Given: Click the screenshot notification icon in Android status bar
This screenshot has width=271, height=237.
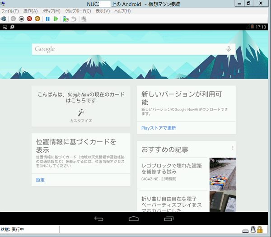Looking at the screenshot, I should [5, 27].
